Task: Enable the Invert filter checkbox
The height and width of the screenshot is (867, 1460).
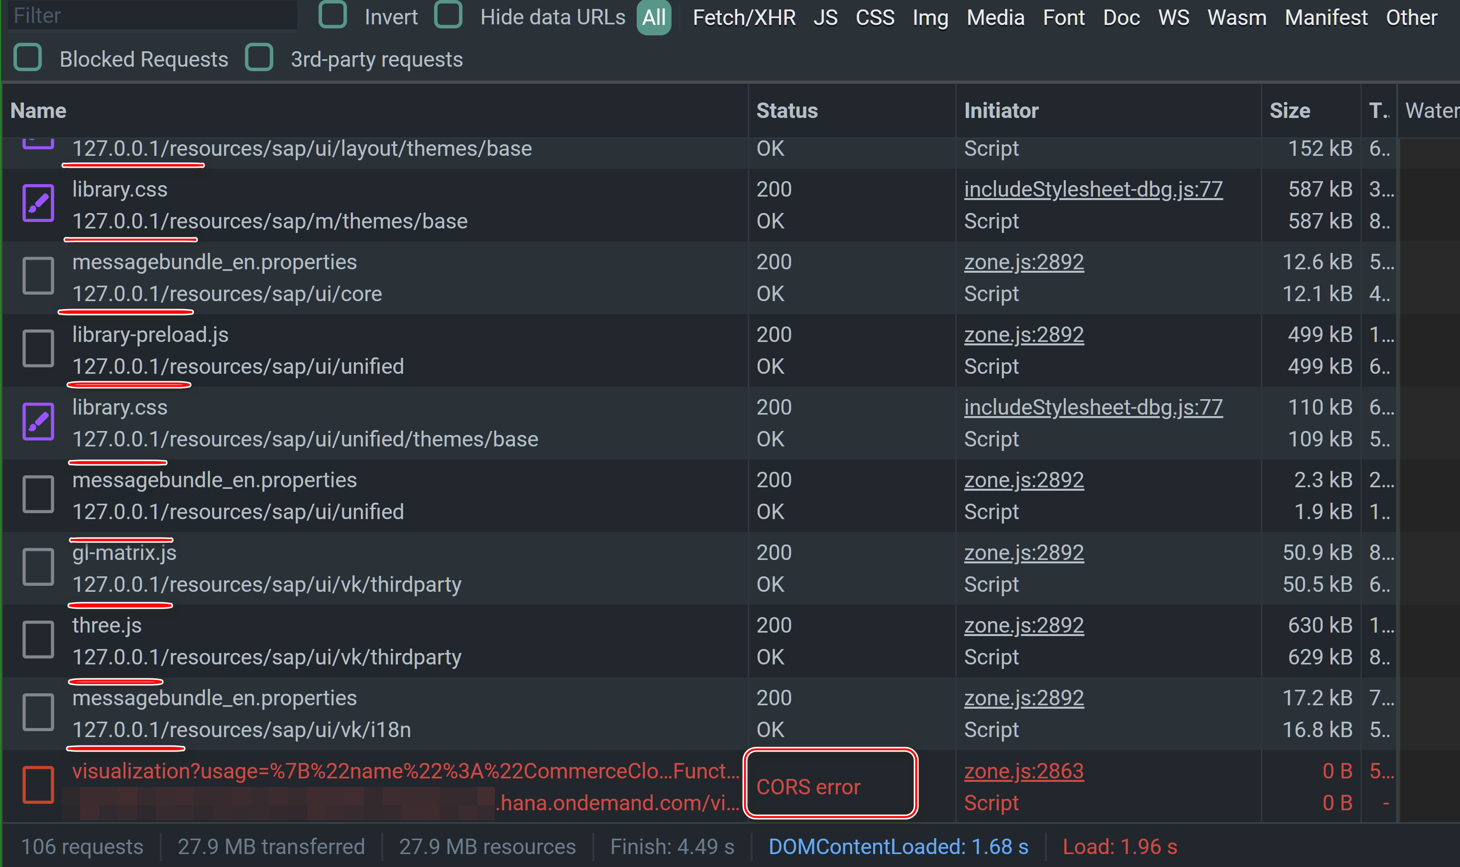Action: (x=333, y=15)
